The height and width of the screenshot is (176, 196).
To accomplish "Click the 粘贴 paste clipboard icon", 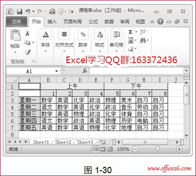I will pyautogui.click(x=15, y=35).
